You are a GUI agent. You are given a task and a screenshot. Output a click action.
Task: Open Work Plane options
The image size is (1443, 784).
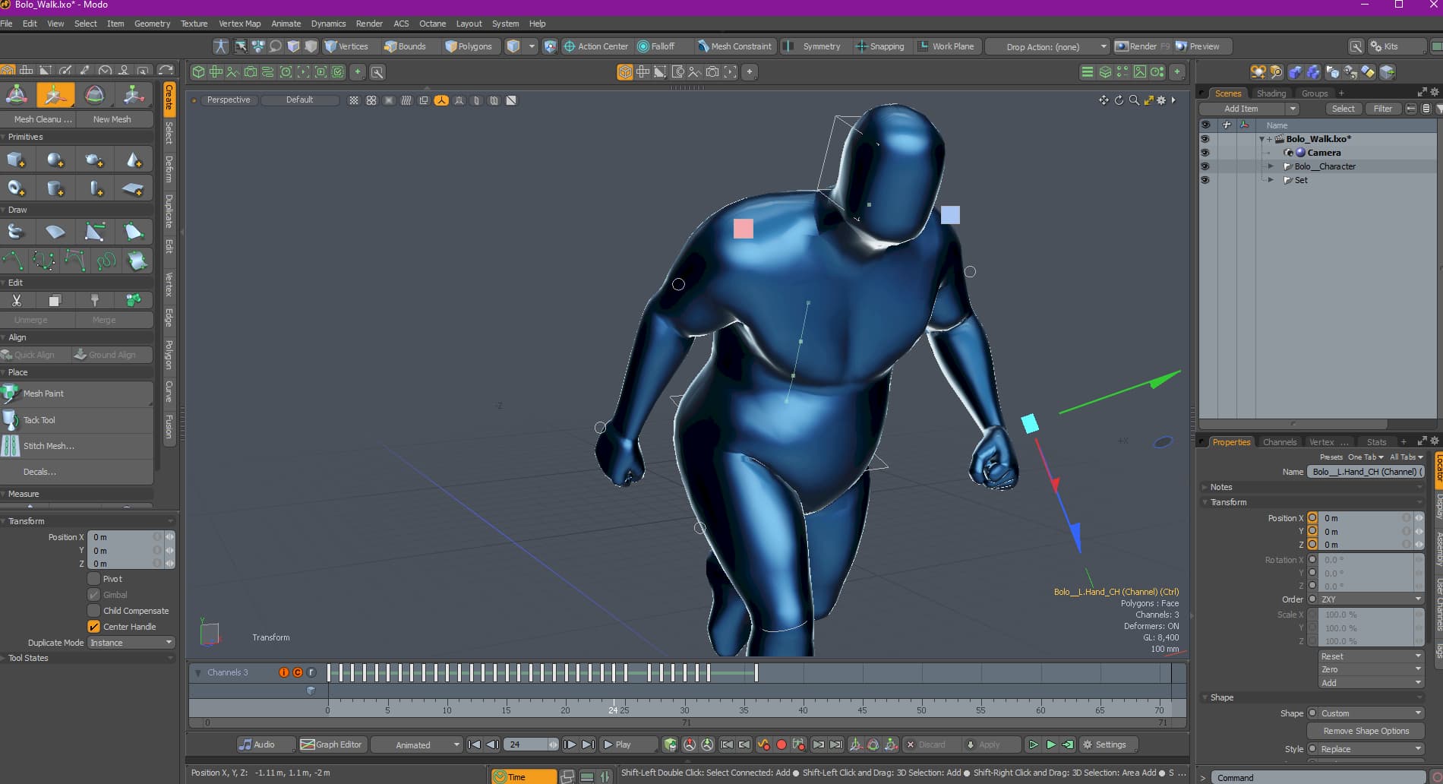point(946,46)
